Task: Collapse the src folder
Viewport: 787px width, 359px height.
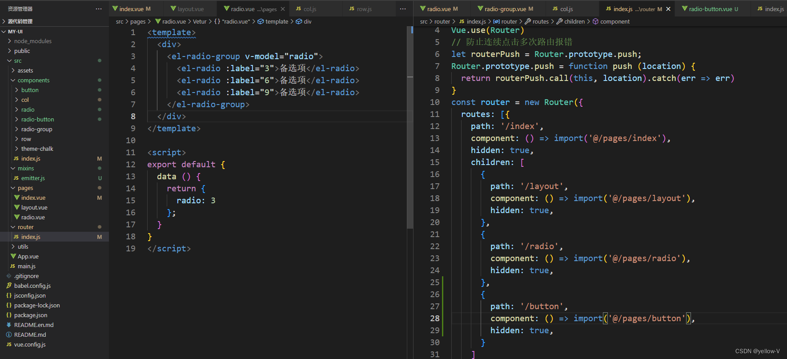Action: tap(10, 61)
